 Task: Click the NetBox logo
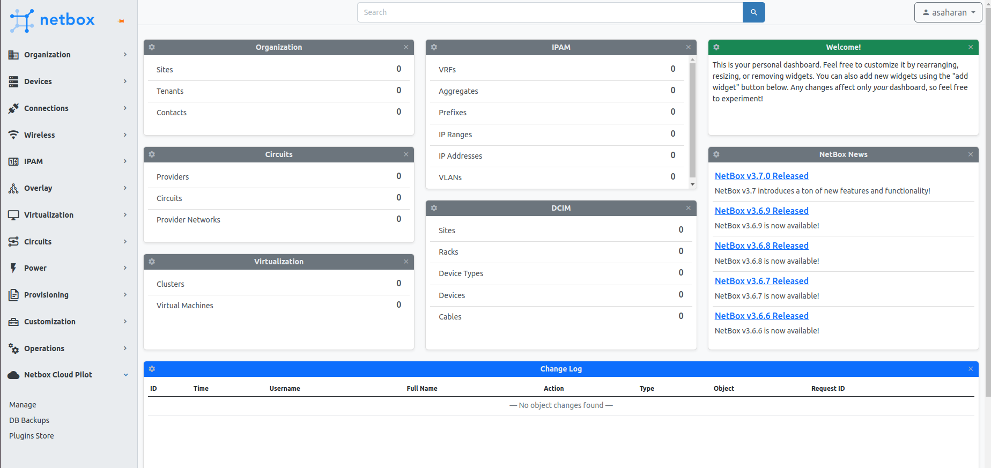pyautogui.click(x=52, y=20)
